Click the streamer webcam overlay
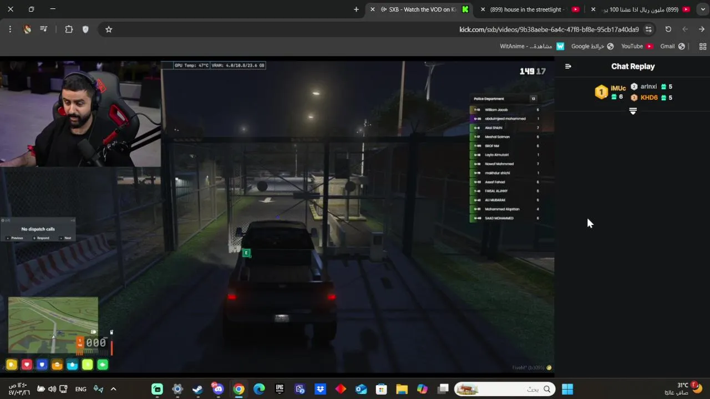This screenshot has width=710, height=399. tap(80, 114)
